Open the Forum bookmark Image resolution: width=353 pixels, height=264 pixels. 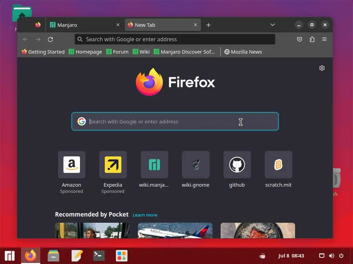[x=117, y=52]
